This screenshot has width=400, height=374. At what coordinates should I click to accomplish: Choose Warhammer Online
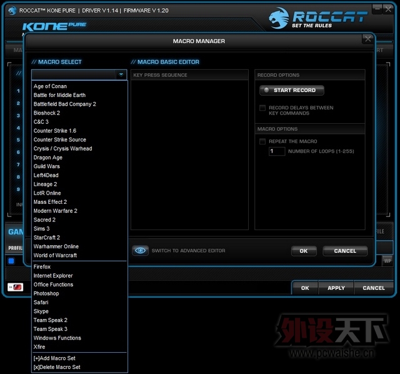point(79,246)
